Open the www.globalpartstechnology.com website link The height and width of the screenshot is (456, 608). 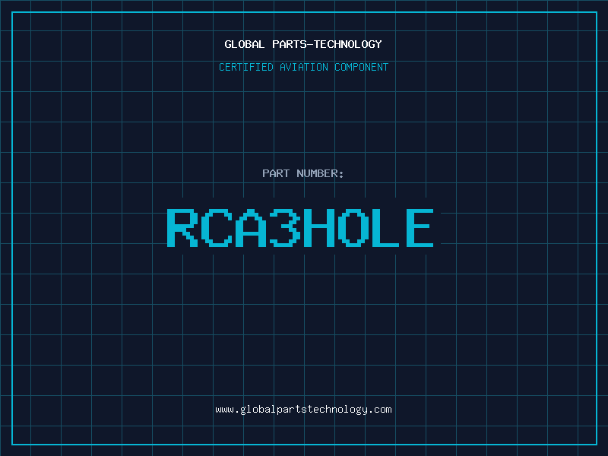pos(303,410)
